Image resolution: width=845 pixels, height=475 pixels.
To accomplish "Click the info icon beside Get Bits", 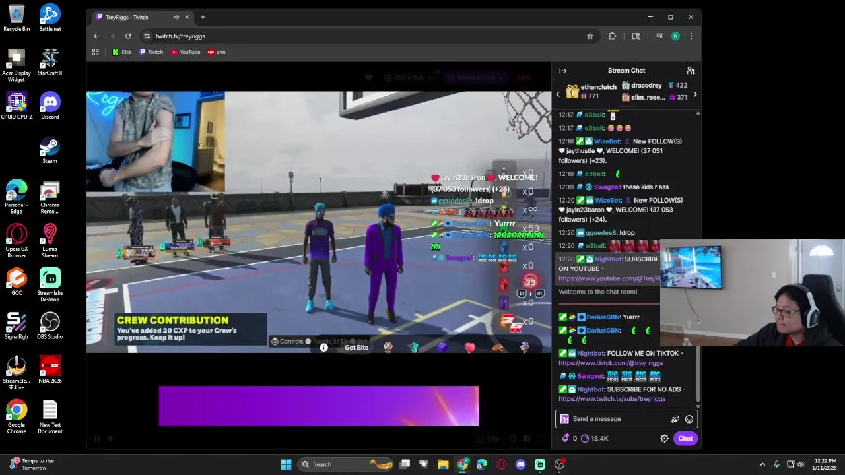I will [x=323, y=348].
